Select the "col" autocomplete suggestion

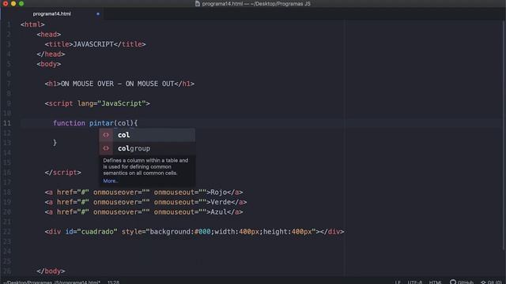[147, 135]
